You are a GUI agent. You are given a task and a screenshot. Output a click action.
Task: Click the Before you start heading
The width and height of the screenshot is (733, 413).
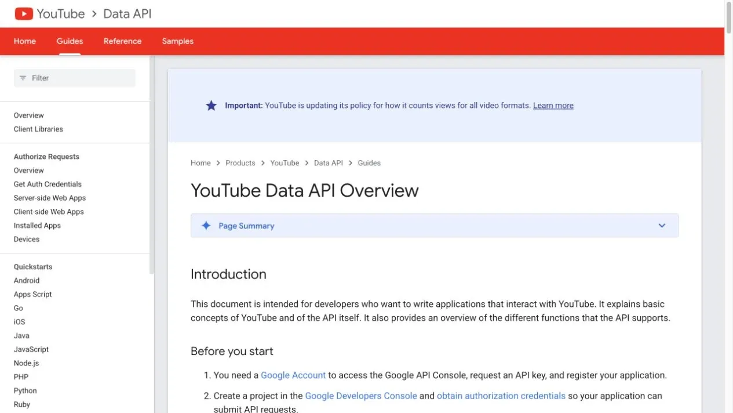pos(232,352)
